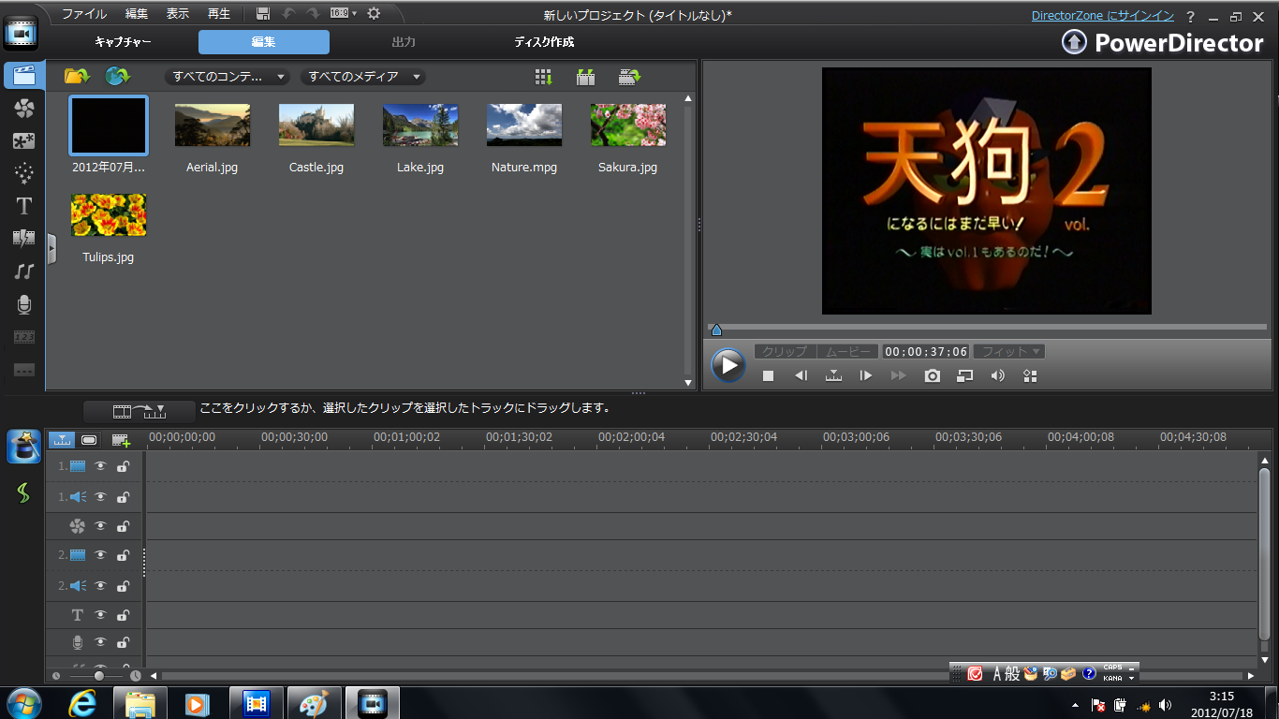Click the ディスク作成 button

pos(544,42)
